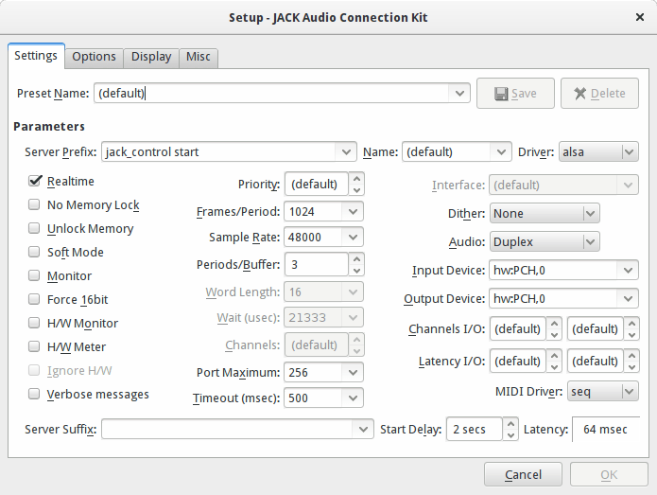Select the Settings tab

(36, 56)
